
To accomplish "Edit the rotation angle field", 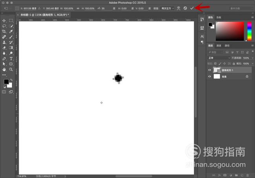I will coord(107,8).
